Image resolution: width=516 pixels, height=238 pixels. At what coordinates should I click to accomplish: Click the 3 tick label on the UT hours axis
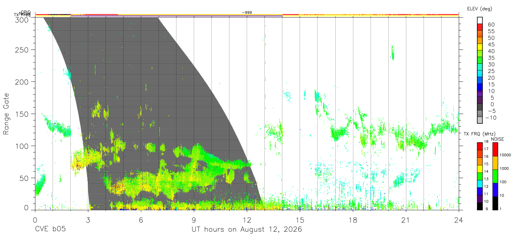coord(88,220)
